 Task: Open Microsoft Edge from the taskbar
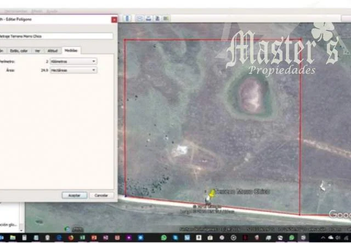point(59,238)
